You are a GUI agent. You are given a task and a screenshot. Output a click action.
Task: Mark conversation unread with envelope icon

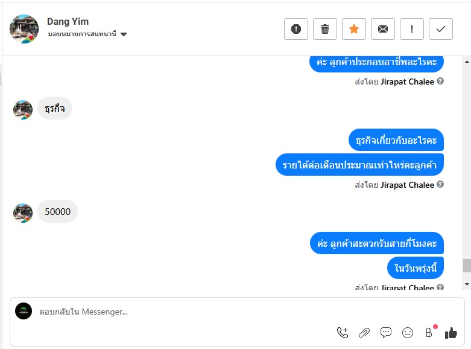[x=383, y=29]
